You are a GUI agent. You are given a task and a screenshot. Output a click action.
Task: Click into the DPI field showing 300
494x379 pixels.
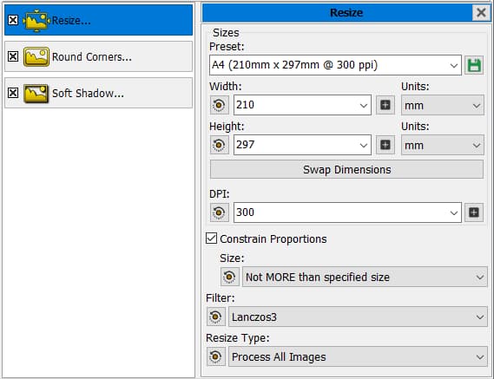coord(347,212)
